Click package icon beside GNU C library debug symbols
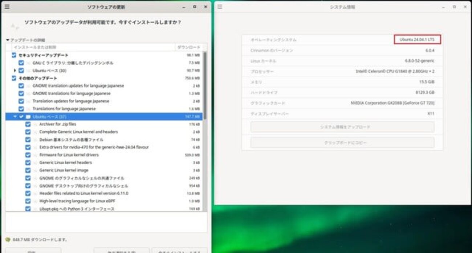This screenshot has width=472, height=253. point(28,63)
